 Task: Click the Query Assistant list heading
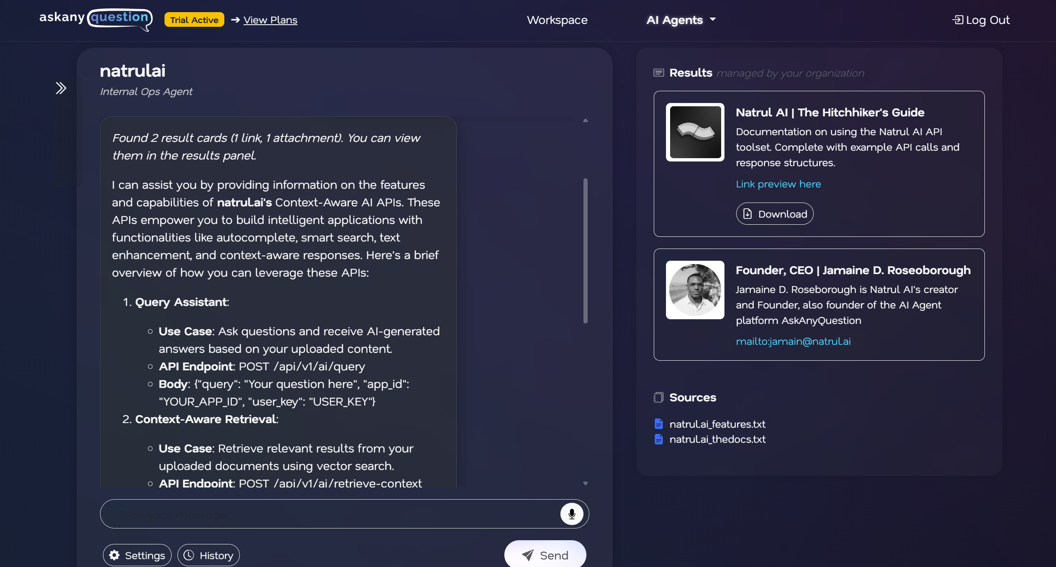coord(182,302)
